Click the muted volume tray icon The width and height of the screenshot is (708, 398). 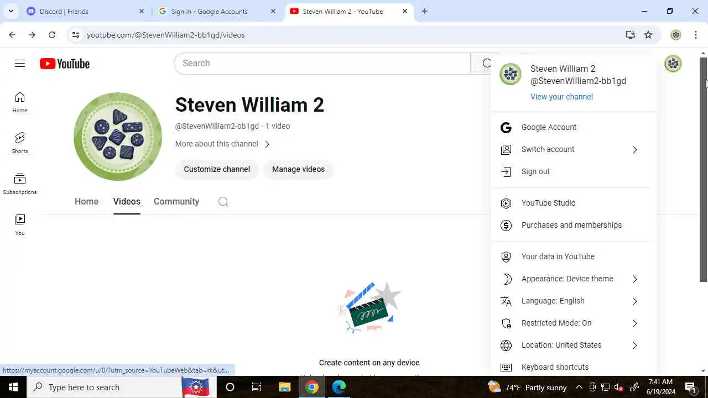[619, 387]
